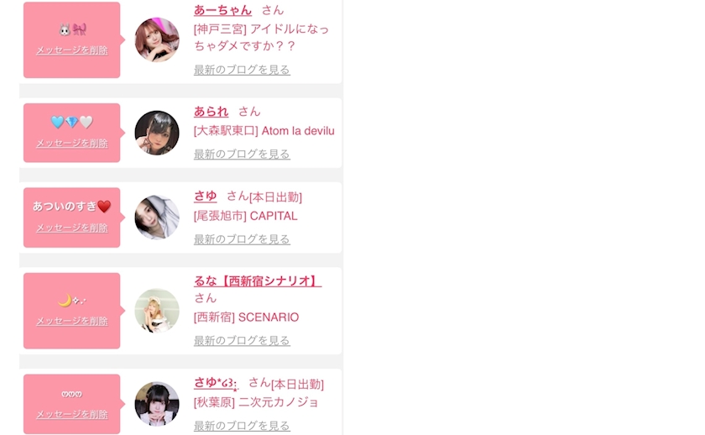The image size is (705, 435).
Task: View あーちゃん's latest blog link
Action: [242, 70]
